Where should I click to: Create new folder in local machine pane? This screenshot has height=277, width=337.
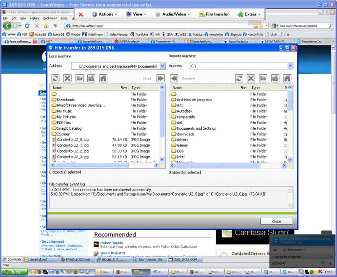click(x=79, y=78)
